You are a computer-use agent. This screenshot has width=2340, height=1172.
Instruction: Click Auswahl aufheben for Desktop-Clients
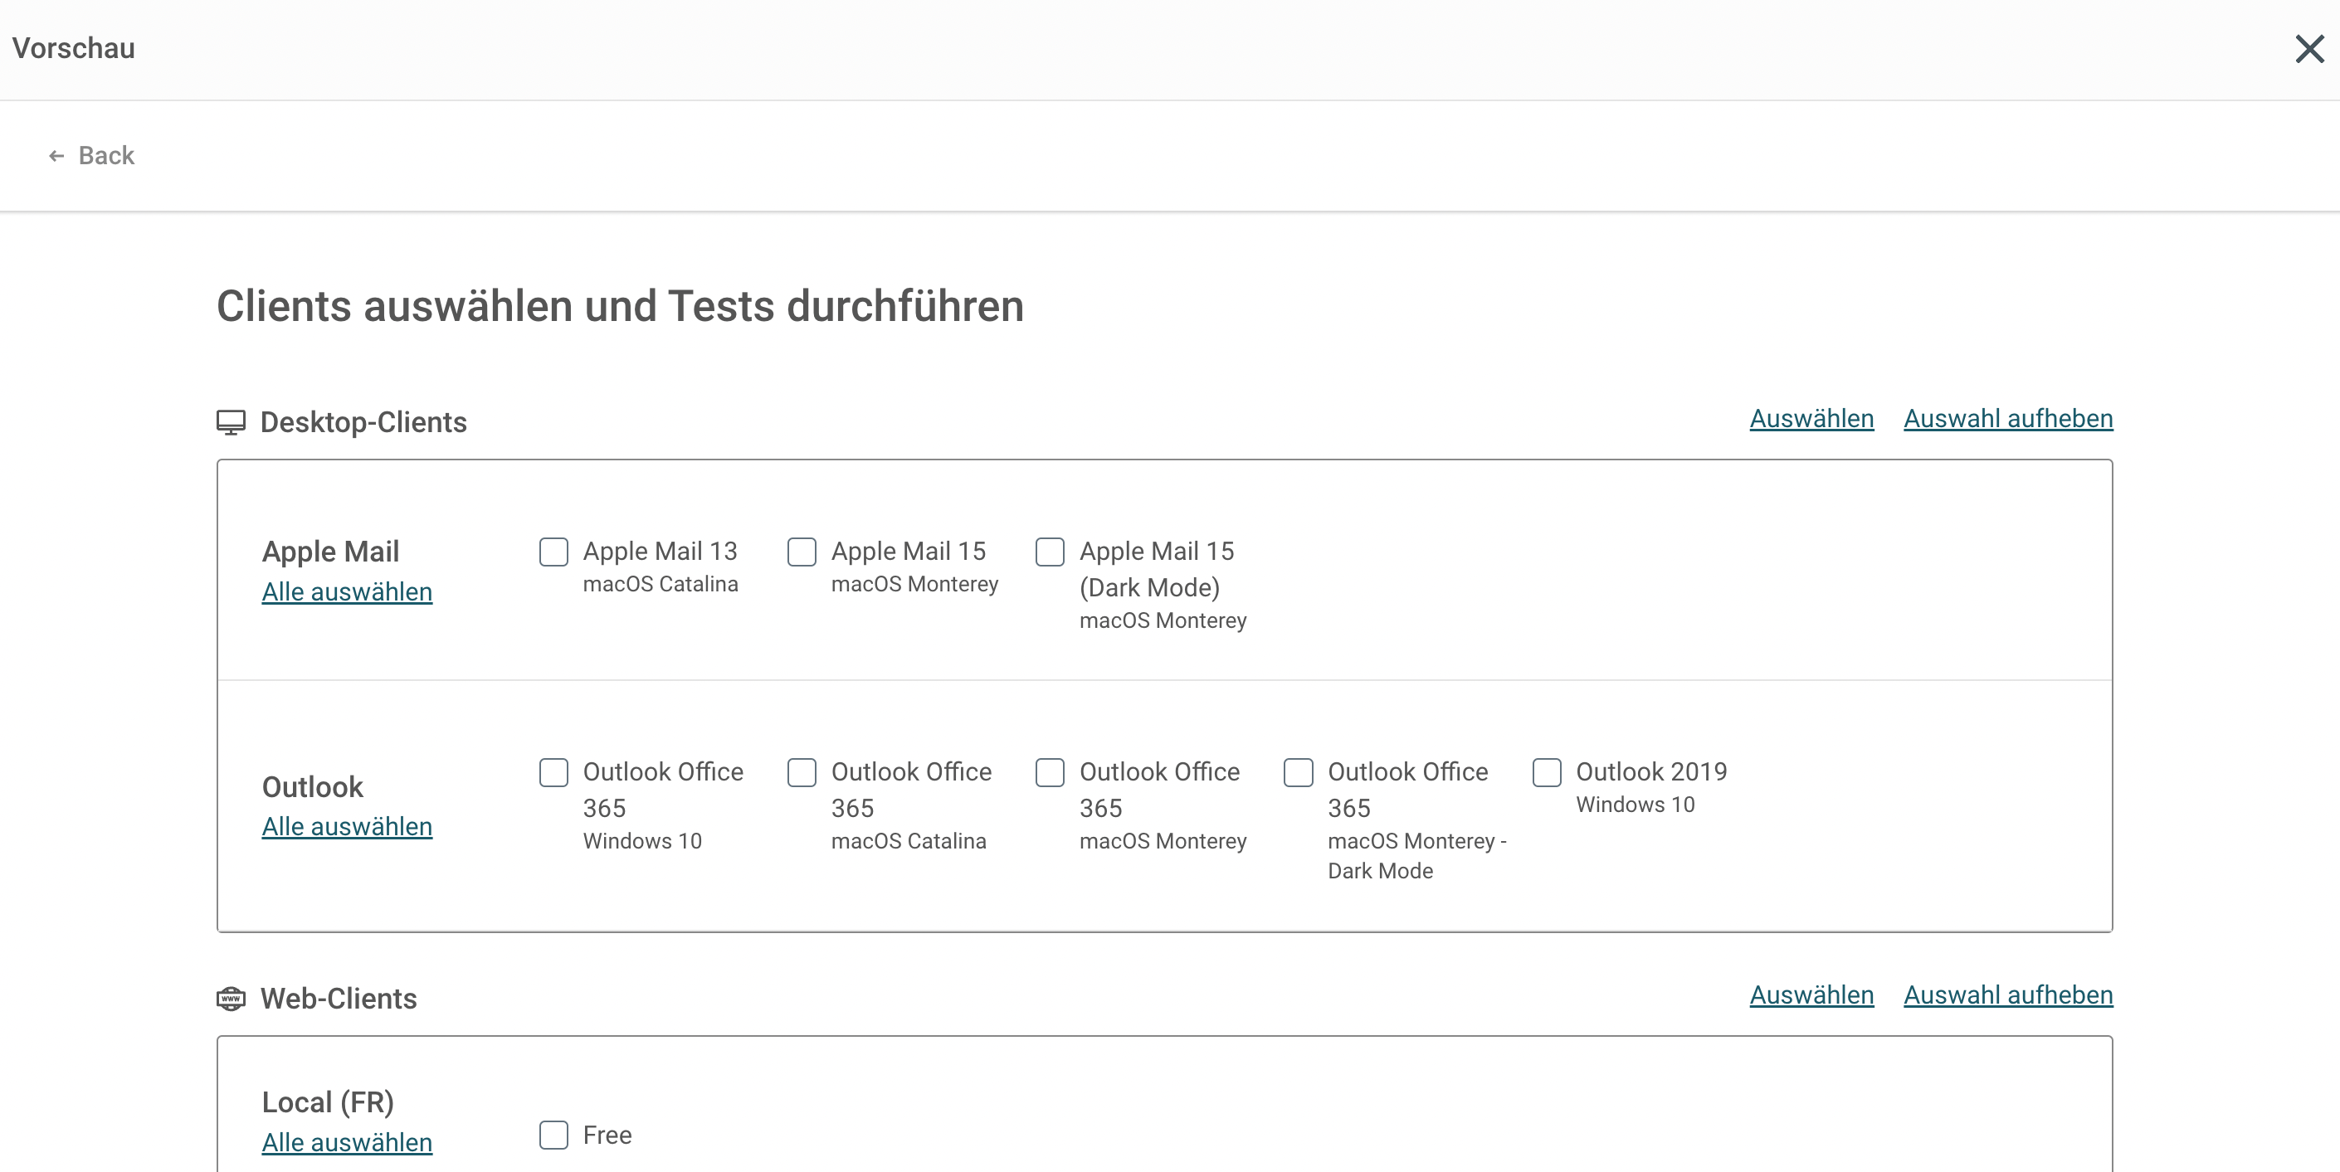click(2007, 419)
